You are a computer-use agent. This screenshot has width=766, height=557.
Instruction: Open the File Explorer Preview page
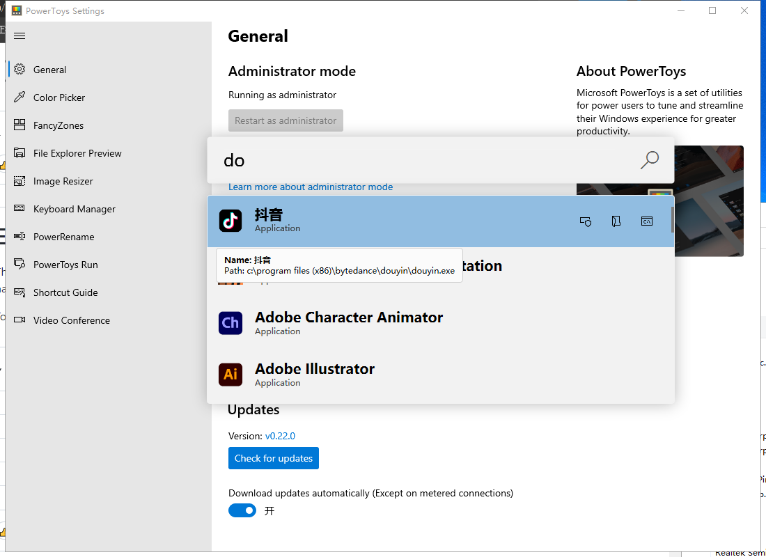pyautogui.click(x=110, y=153)
